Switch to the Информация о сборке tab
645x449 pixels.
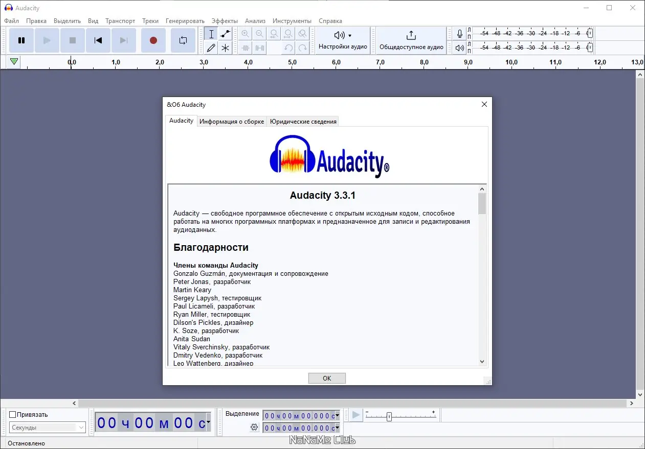pyautogui.click(x=232, y=122)
